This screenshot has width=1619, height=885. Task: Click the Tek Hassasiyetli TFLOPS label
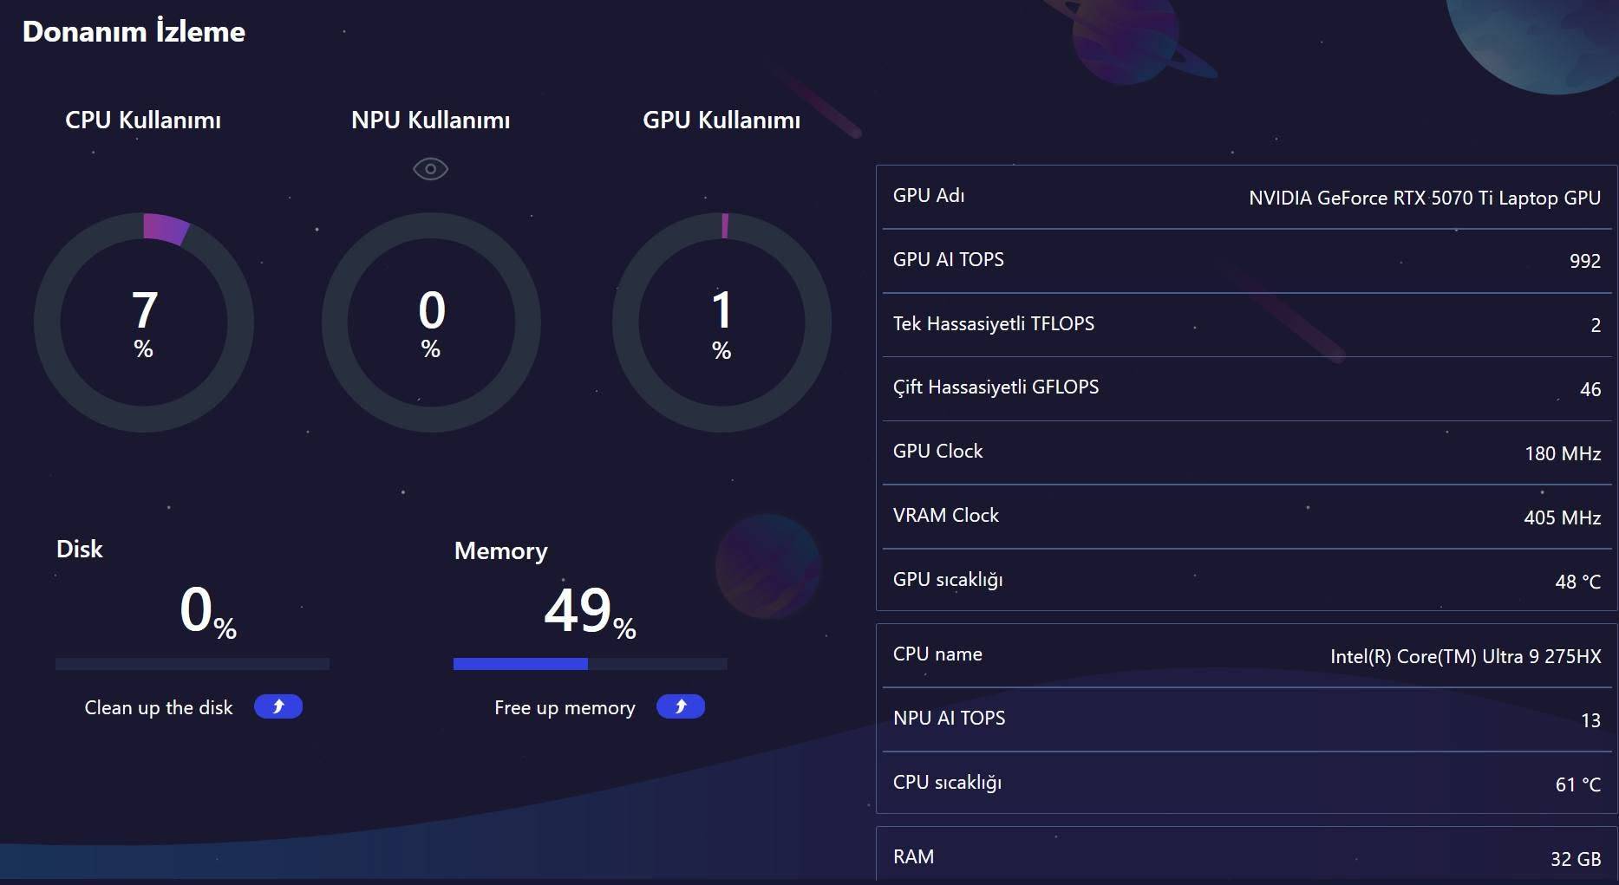[x=994, y=324]
